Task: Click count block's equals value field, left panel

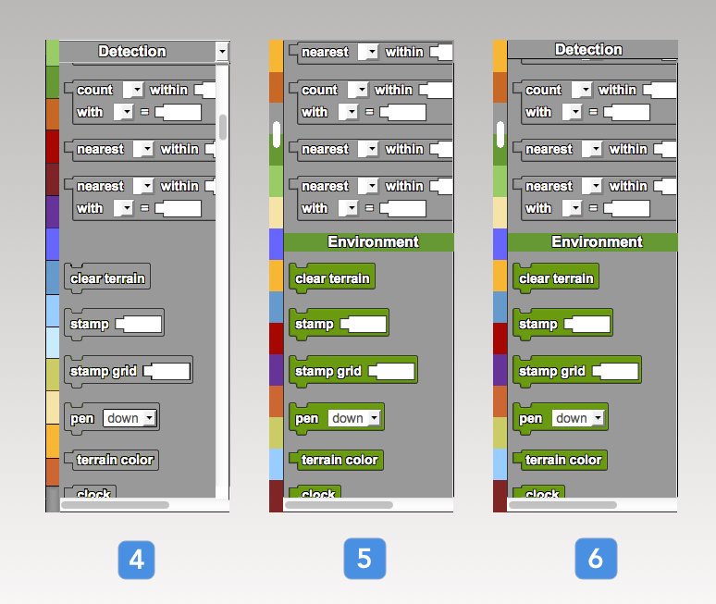Action: point(179,112)
